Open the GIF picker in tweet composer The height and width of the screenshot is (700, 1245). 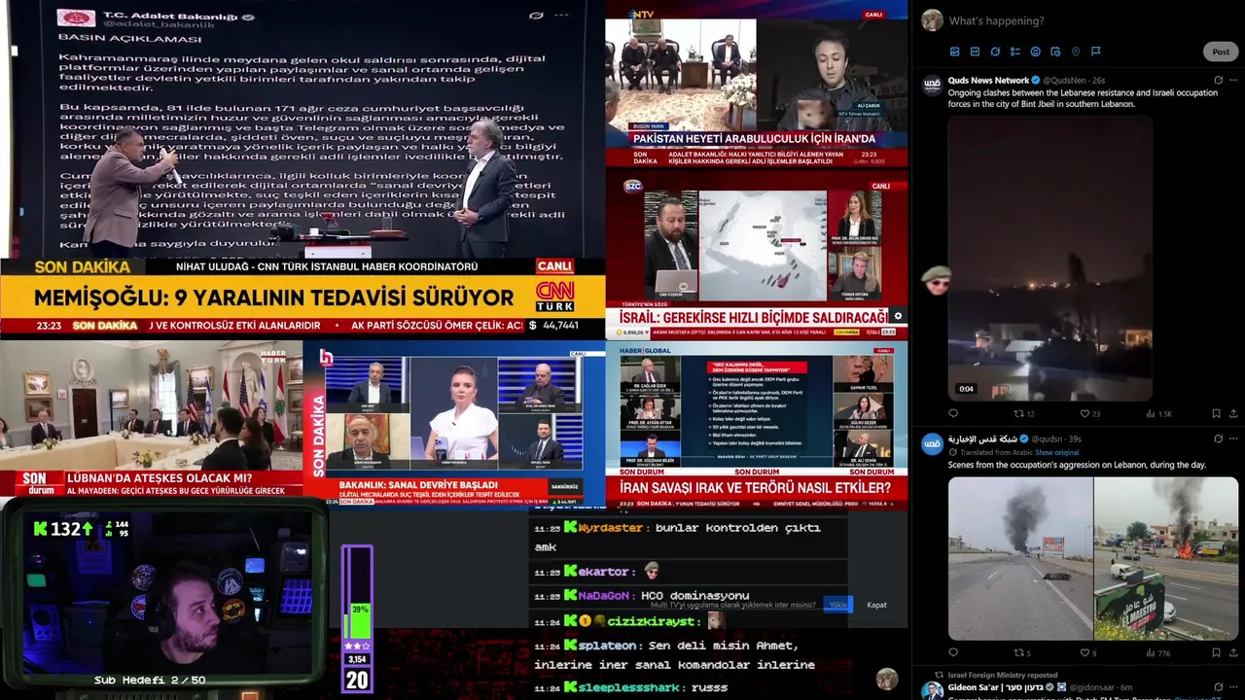point(975,52)
